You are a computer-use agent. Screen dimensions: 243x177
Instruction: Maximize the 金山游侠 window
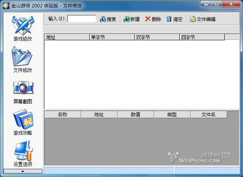coord(217,4)
